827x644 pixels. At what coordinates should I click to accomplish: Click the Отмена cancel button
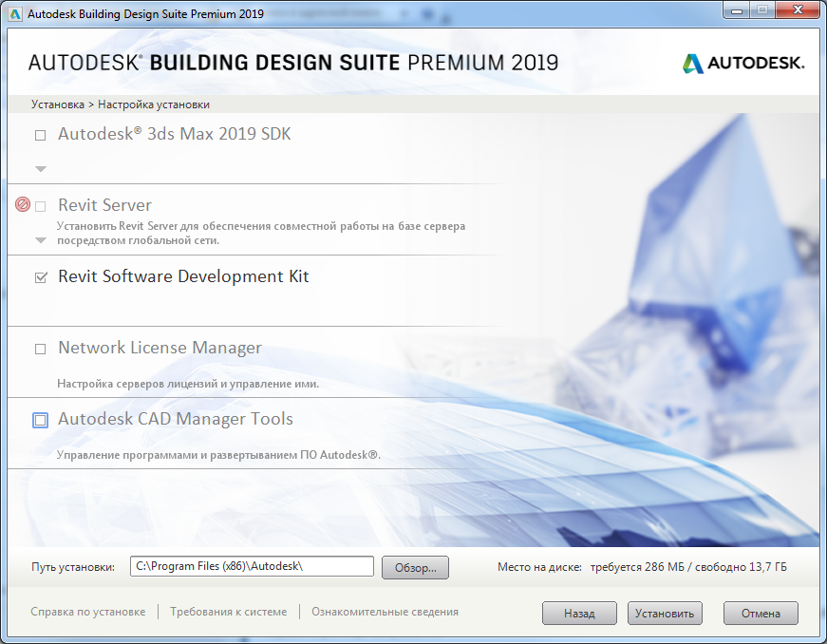click(x=761, y=614)
